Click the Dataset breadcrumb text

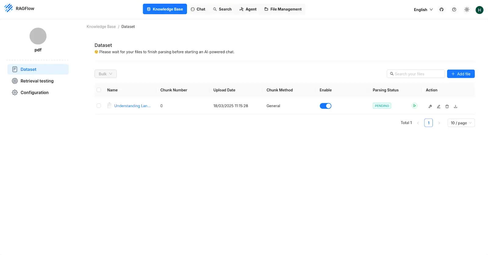(128, 27)
